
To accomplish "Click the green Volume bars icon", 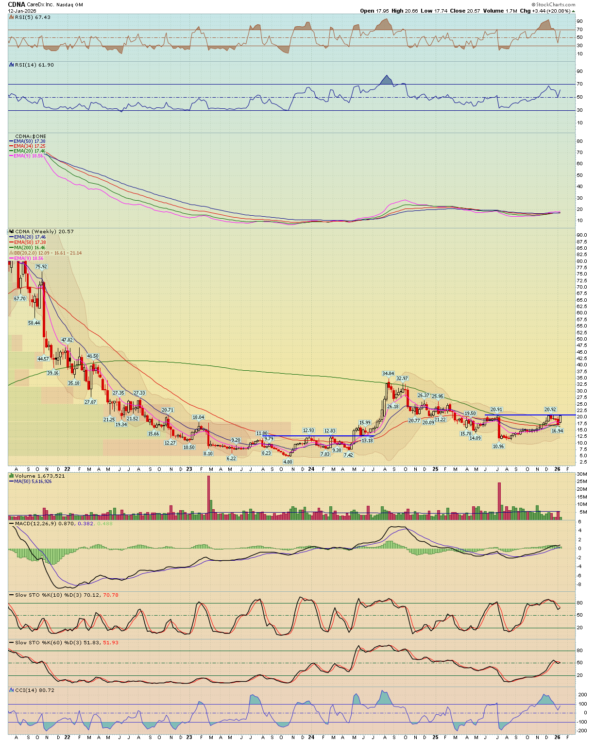I will coord(12,476).
